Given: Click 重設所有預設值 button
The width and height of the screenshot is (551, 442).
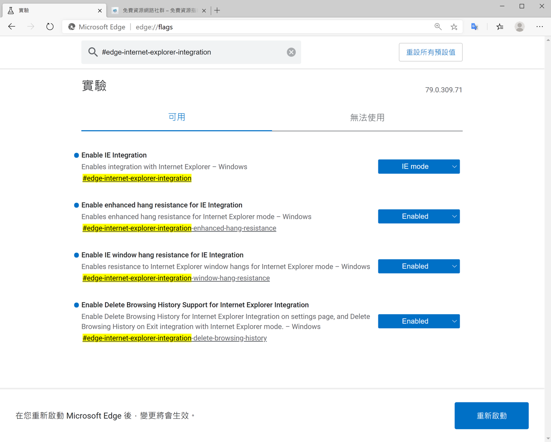Looking at the screenshot, I should [x=430, y=52].
